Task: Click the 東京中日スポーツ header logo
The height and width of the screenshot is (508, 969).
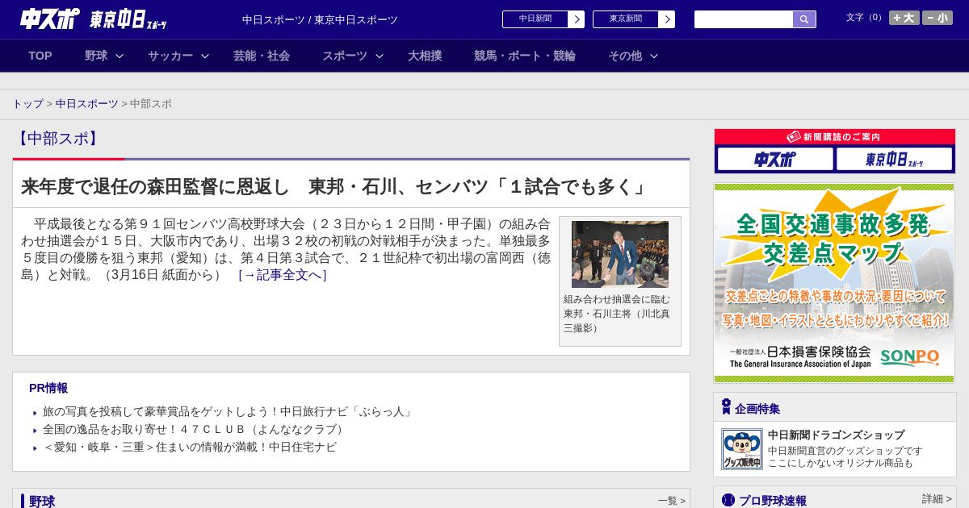Action: click(x=128, y=20)
